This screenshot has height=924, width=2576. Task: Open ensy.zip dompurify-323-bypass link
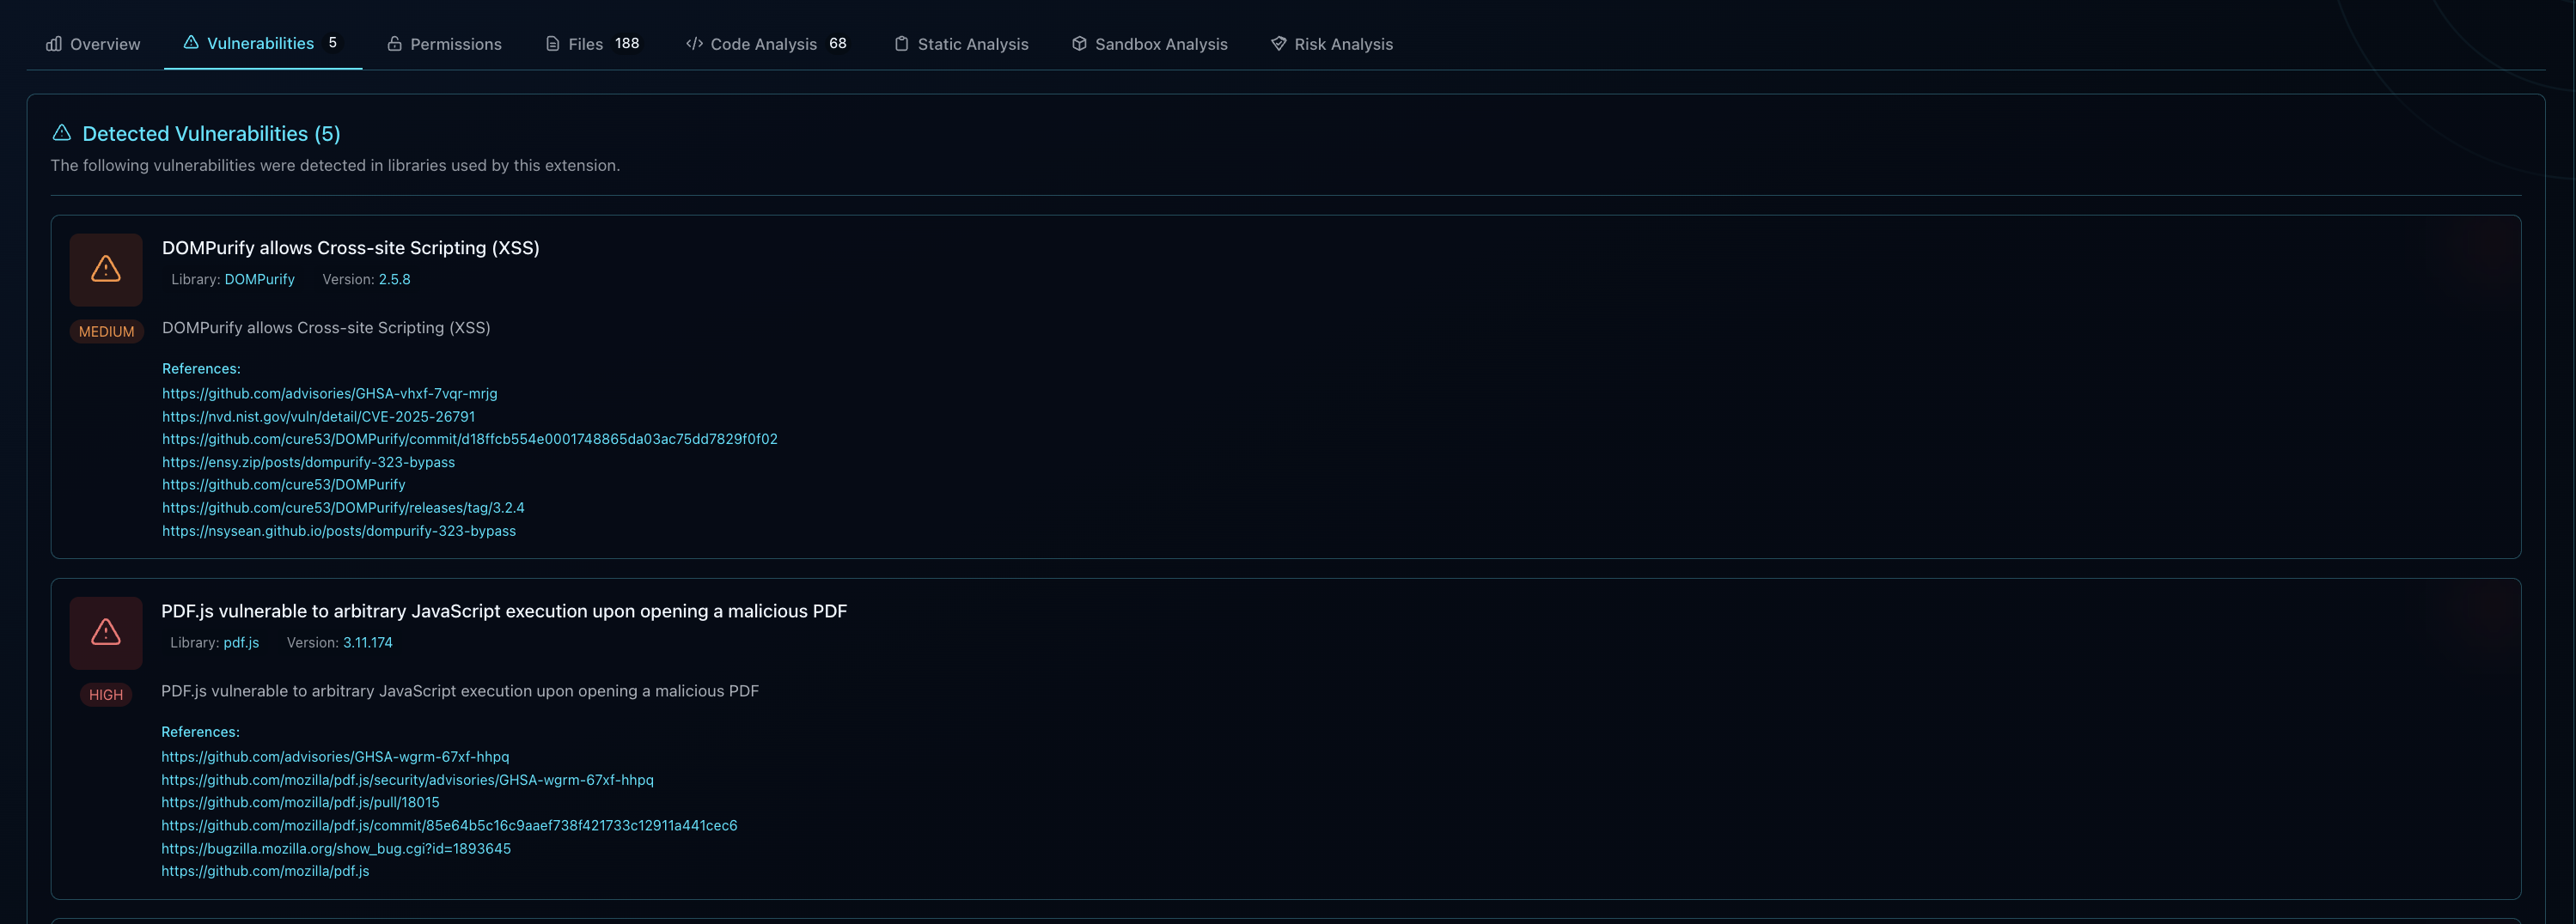(x=308, y=463)
